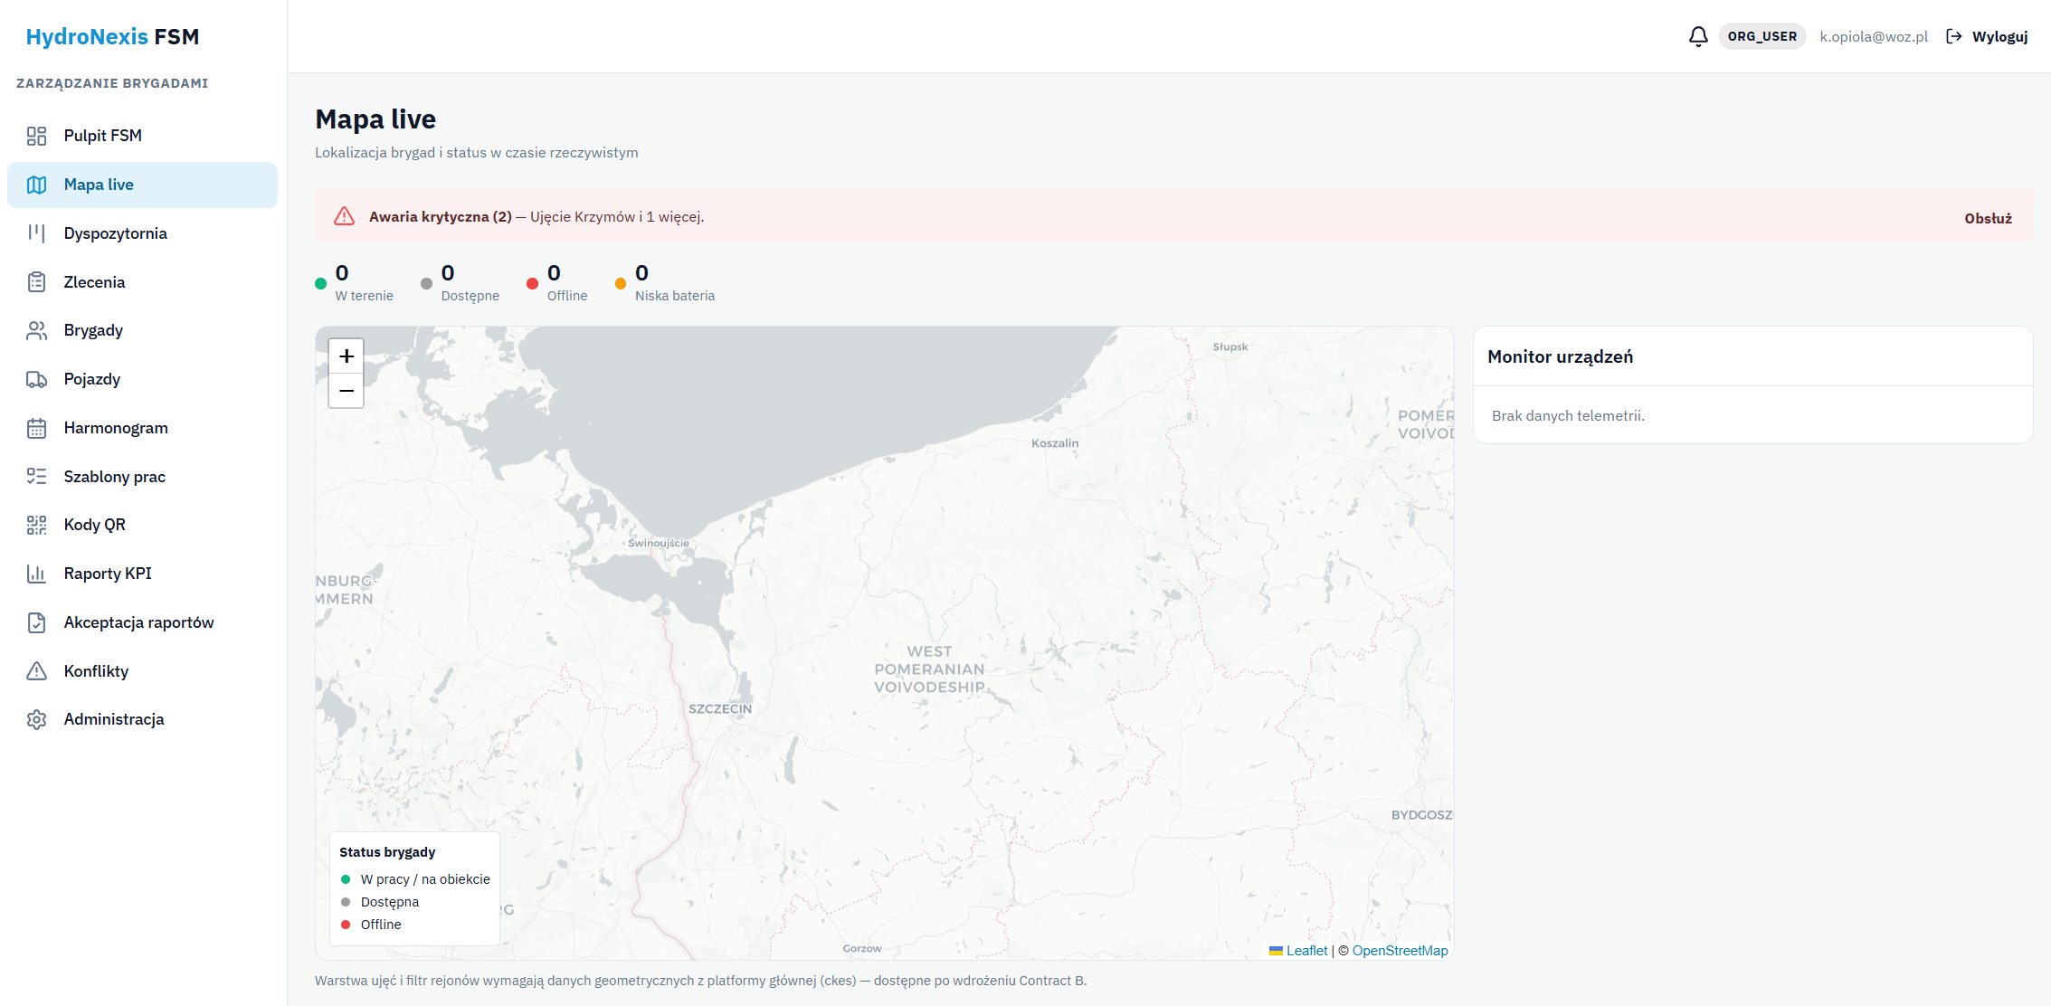Click the Dyspozytornia kanban icon
Screen dimensions: 2051x1006
36,233
